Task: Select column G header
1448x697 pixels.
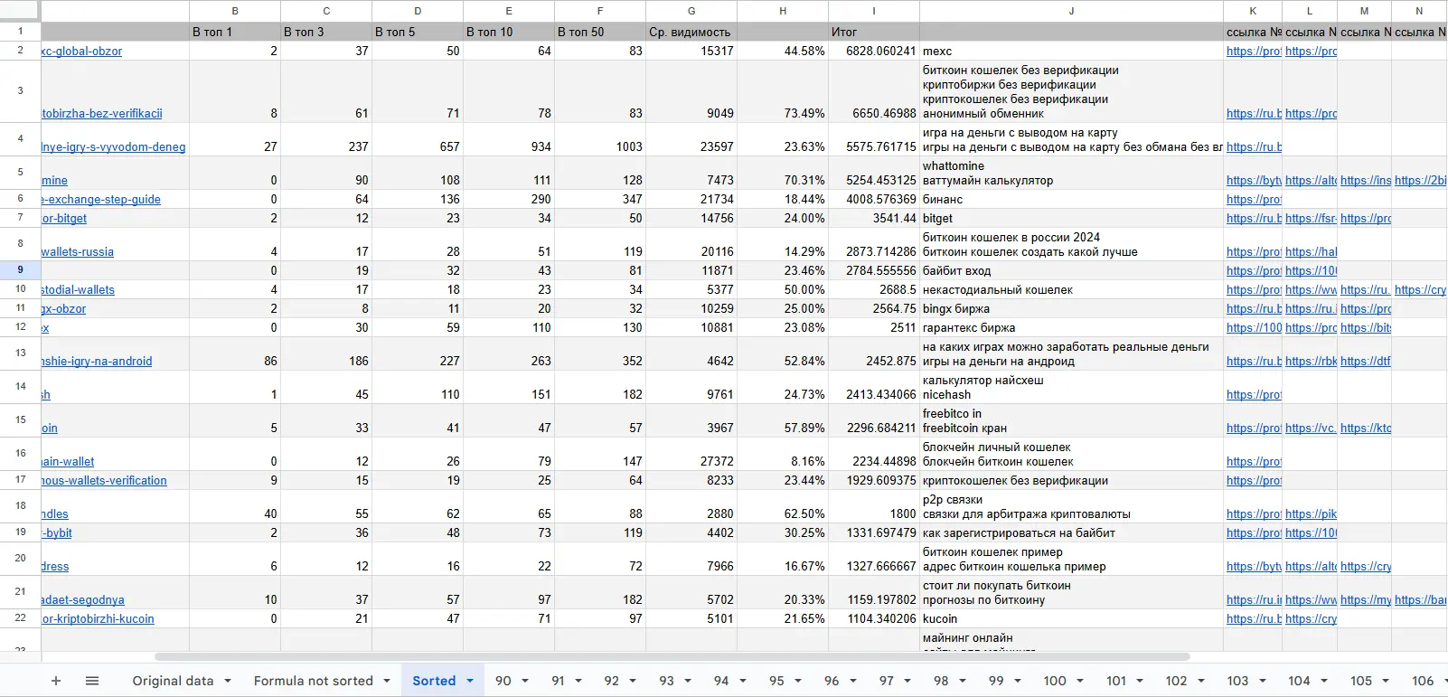Action: pos(691,11)
